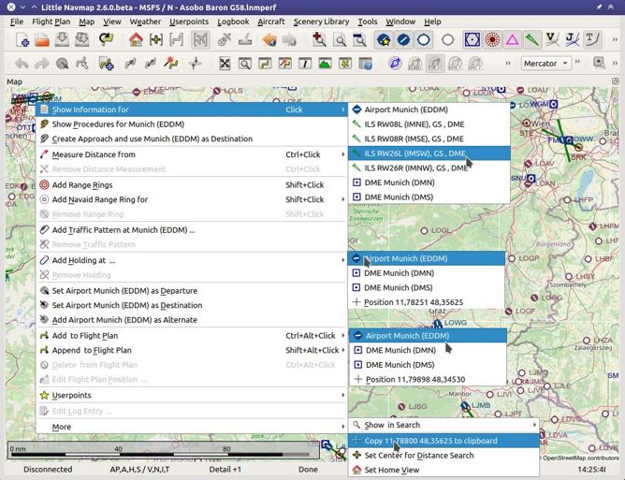This screenshot has height=480, width=625.
Task: Toggle ILS feathers green icon
Action: (x=532, y=40)
